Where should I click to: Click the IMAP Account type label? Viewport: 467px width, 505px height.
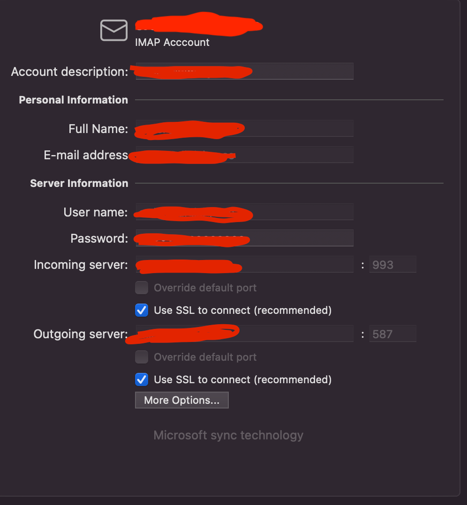click(172, 42)
